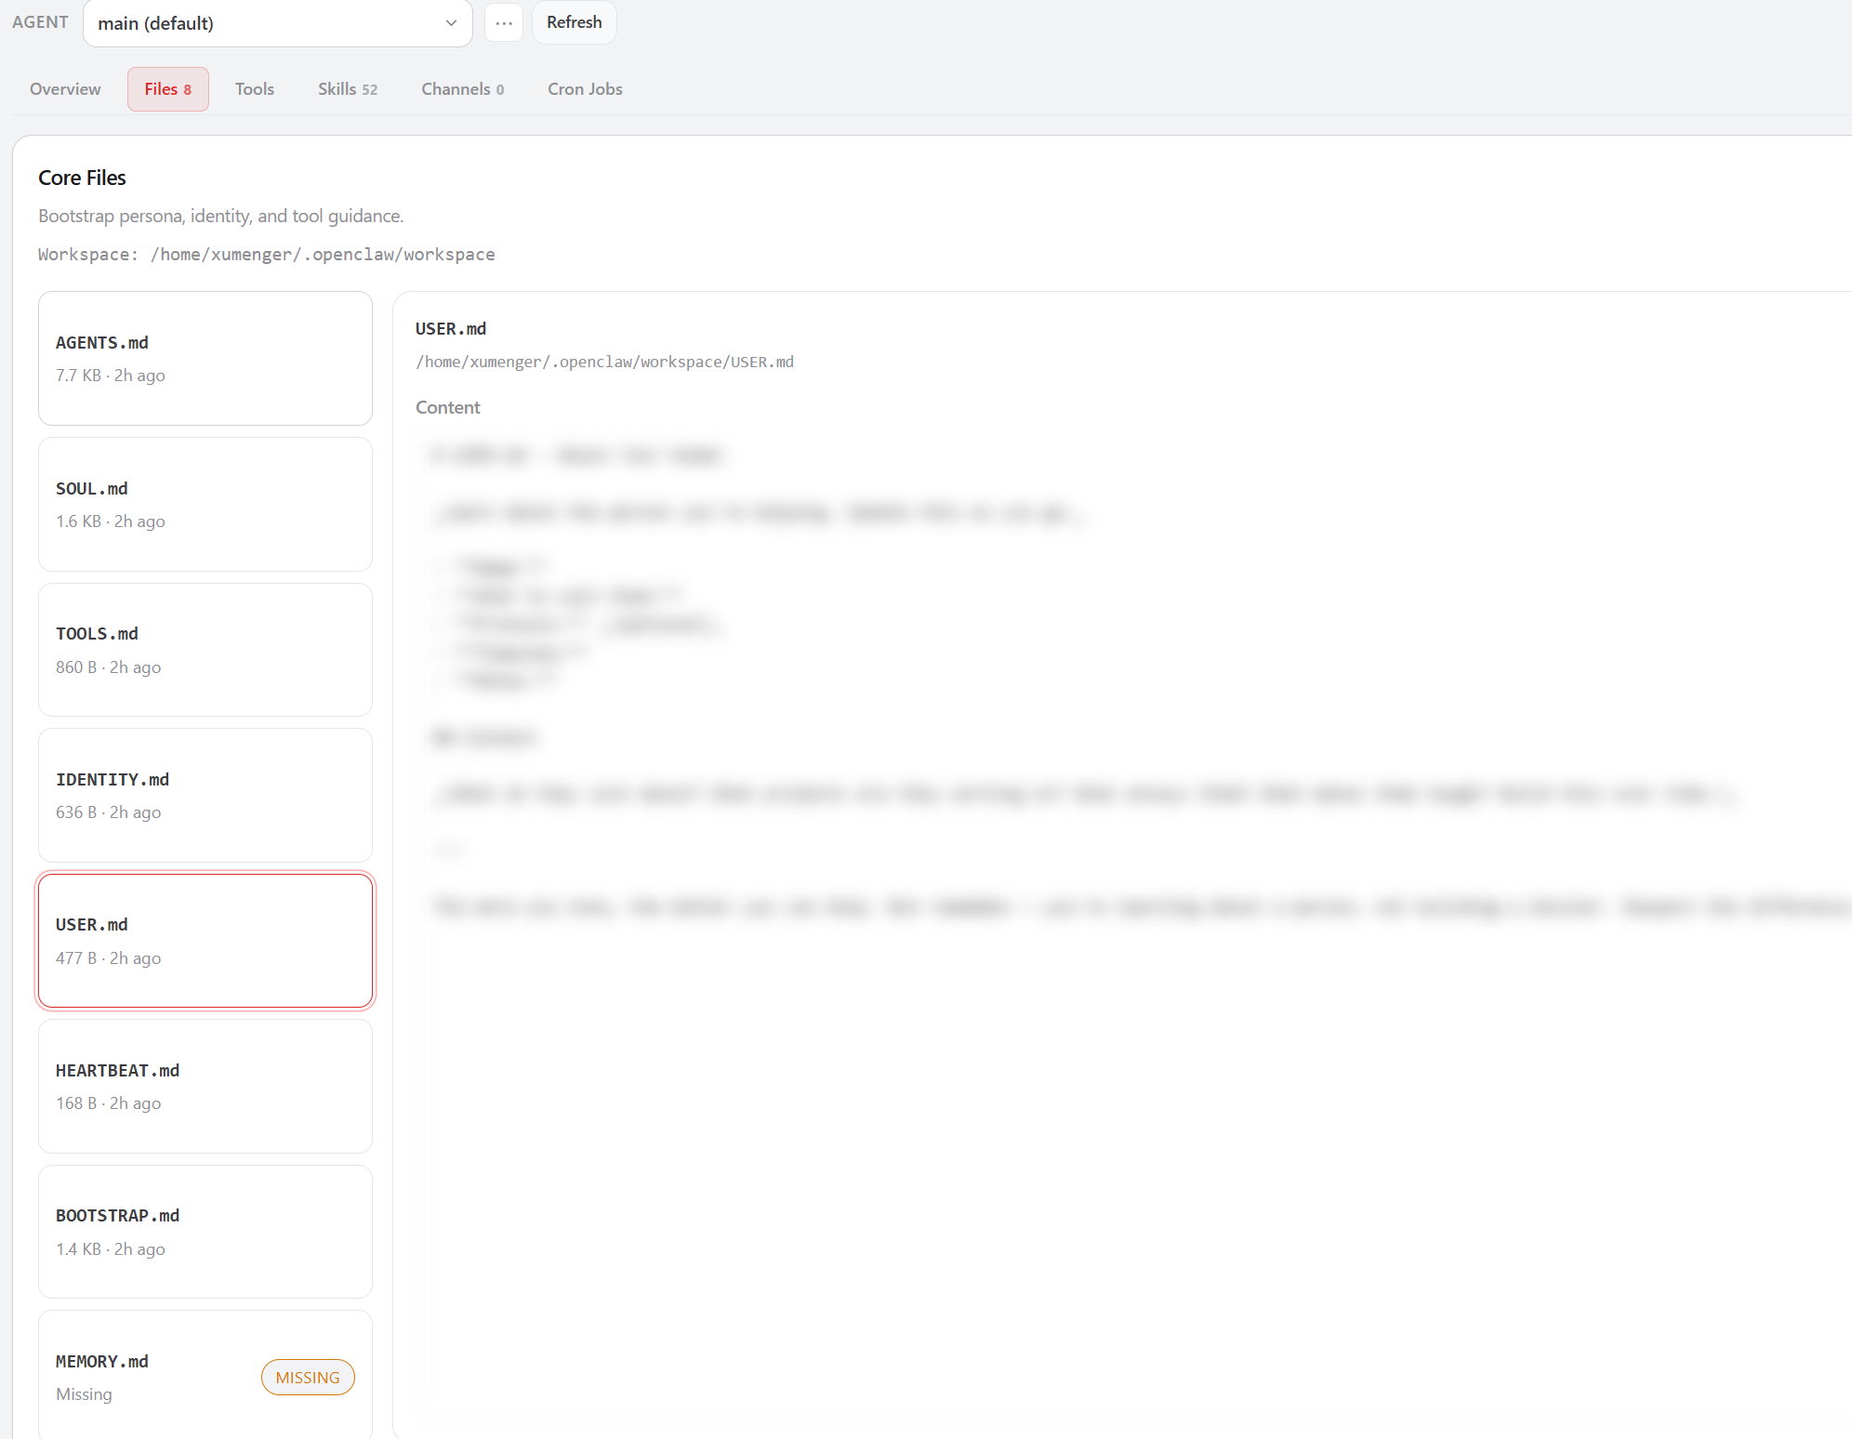Click inside the USER.md content editor
The image size is (1852, 1439).
1116,1069
